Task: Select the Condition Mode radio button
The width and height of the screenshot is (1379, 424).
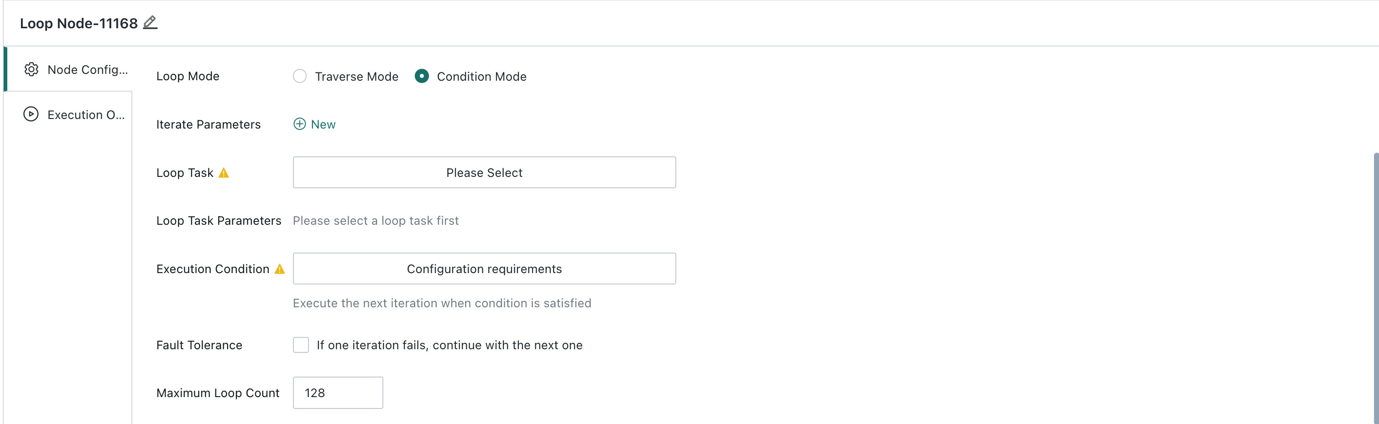Action: (x=422, y=76)
